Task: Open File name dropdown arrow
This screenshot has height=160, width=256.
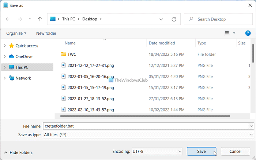Action: pos(251,126)
